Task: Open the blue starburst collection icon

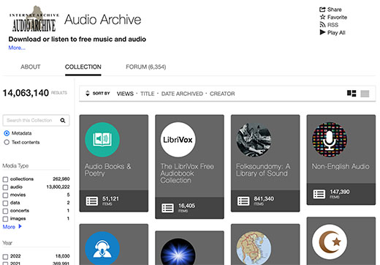Action: pyautogui.click(x=178, y=252)
